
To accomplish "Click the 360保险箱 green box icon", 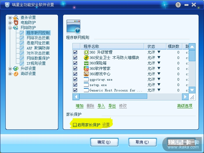I will click(86, 63).
